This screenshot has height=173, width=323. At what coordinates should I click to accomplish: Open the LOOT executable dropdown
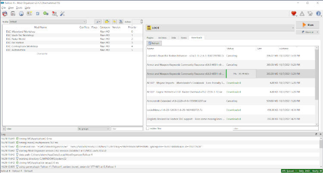tap(220, 28)
